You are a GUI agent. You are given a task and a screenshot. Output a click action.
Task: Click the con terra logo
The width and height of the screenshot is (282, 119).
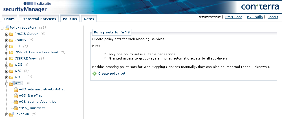[260, 7]
